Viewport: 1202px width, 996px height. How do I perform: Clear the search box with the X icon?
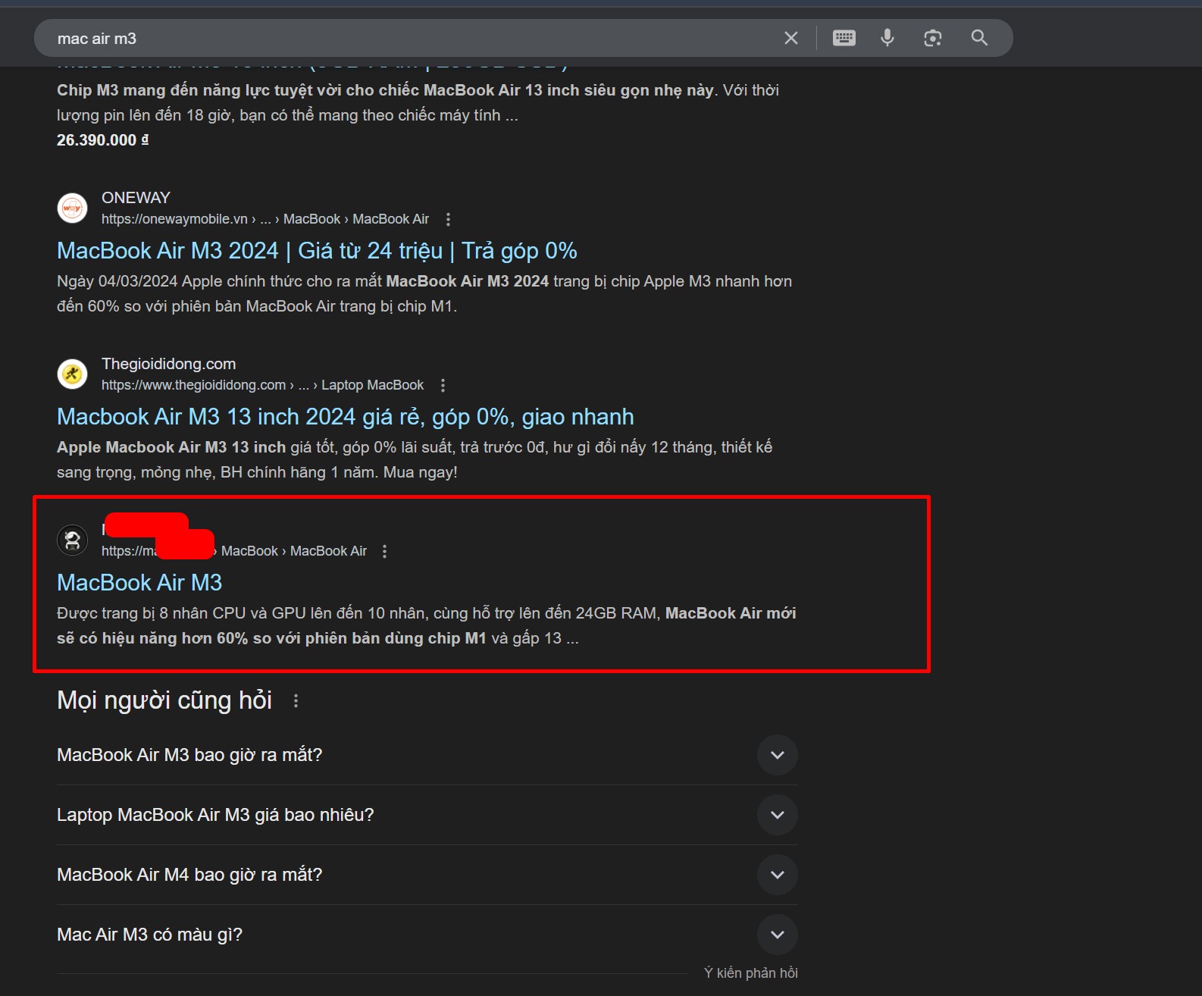point(790,38)
